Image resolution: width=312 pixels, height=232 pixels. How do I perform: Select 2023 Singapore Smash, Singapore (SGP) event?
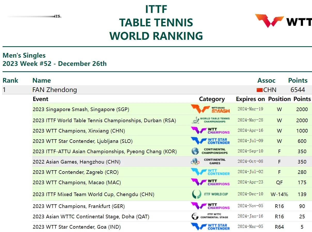point(81,109)
